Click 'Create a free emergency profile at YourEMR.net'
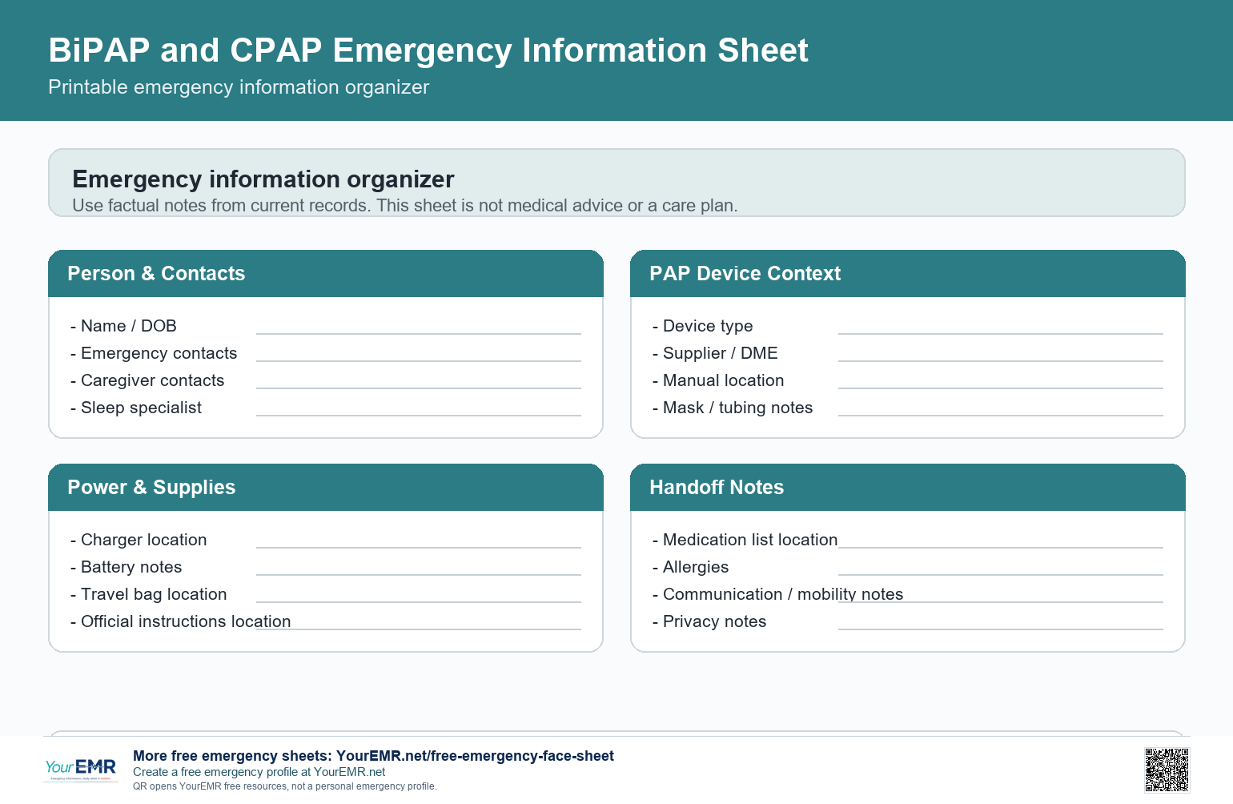The height and width of the screenshot is (804, 1233). 259,772
